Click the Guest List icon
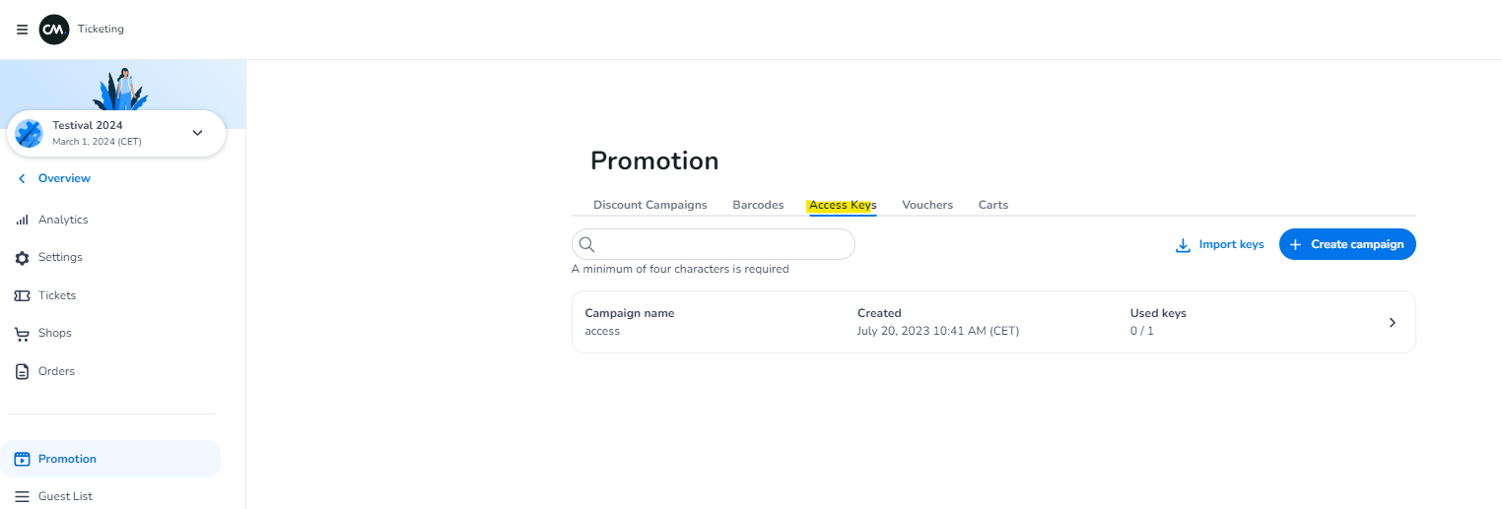 click(x=22, y=496)
